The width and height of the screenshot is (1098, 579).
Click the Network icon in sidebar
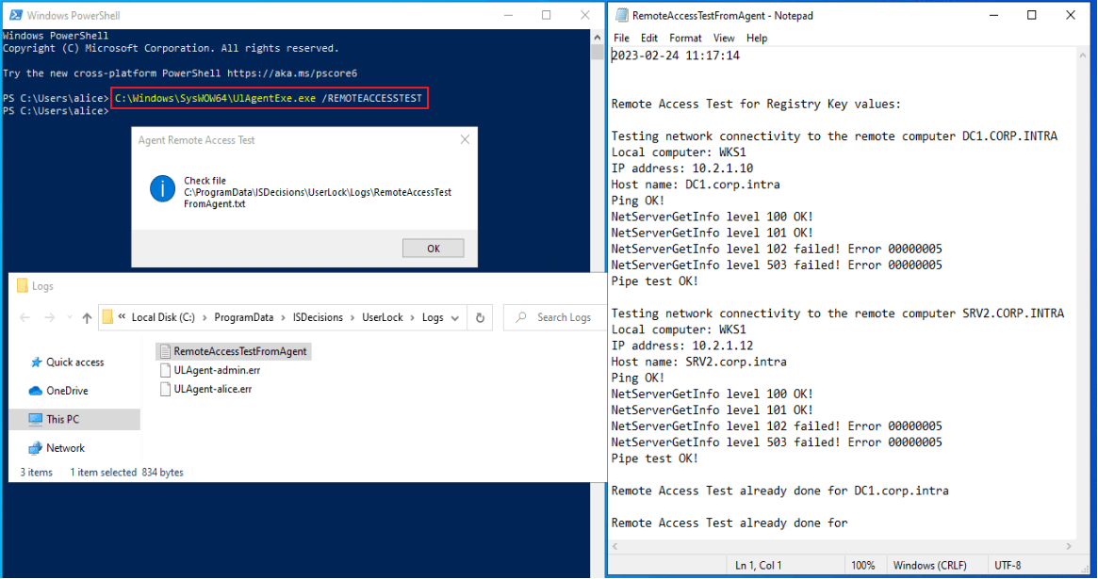[x=35, y=448]
